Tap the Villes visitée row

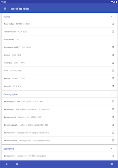click(59, 39)
